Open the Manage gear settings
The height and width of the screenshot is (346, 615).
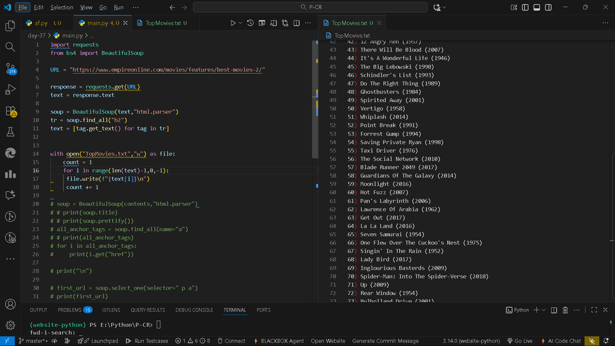[10, 325]
